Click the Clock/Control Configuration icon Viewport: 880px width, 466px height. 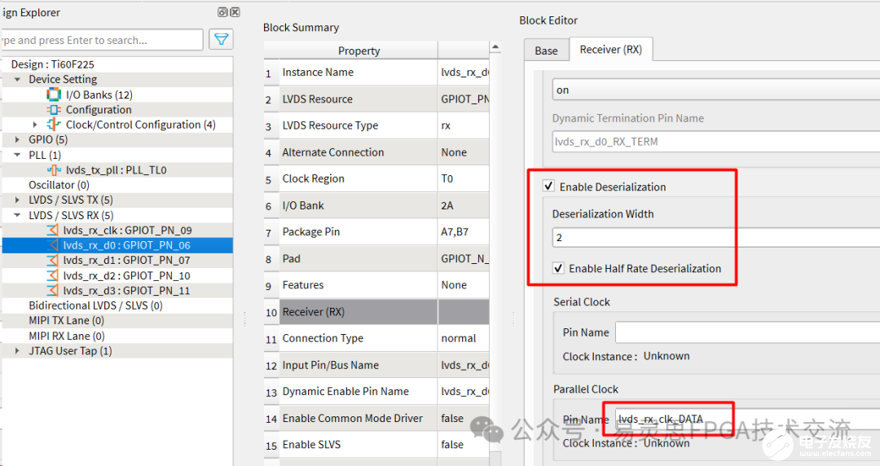[54, 125]
